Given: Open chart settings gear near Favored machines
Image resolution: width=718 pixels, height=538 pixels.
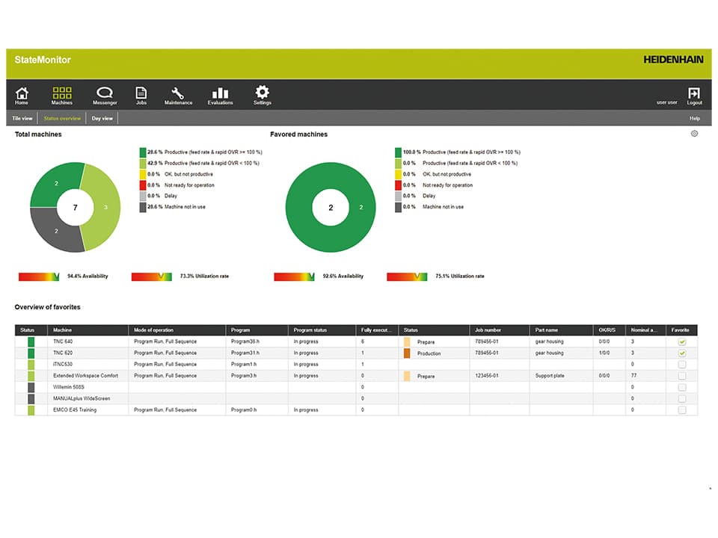Looking at the screenshot, I should click(x=694, y=134).
